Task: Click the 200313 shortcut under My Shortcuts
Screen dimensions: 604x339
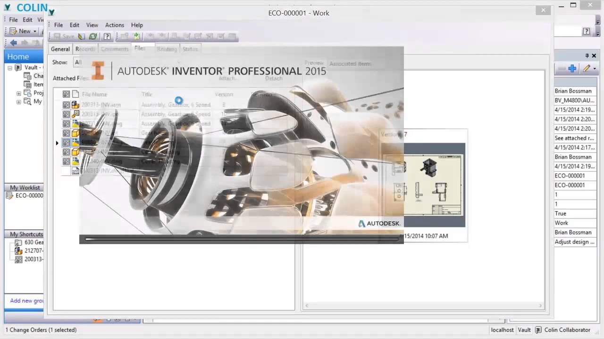Action: pos(28,259)
